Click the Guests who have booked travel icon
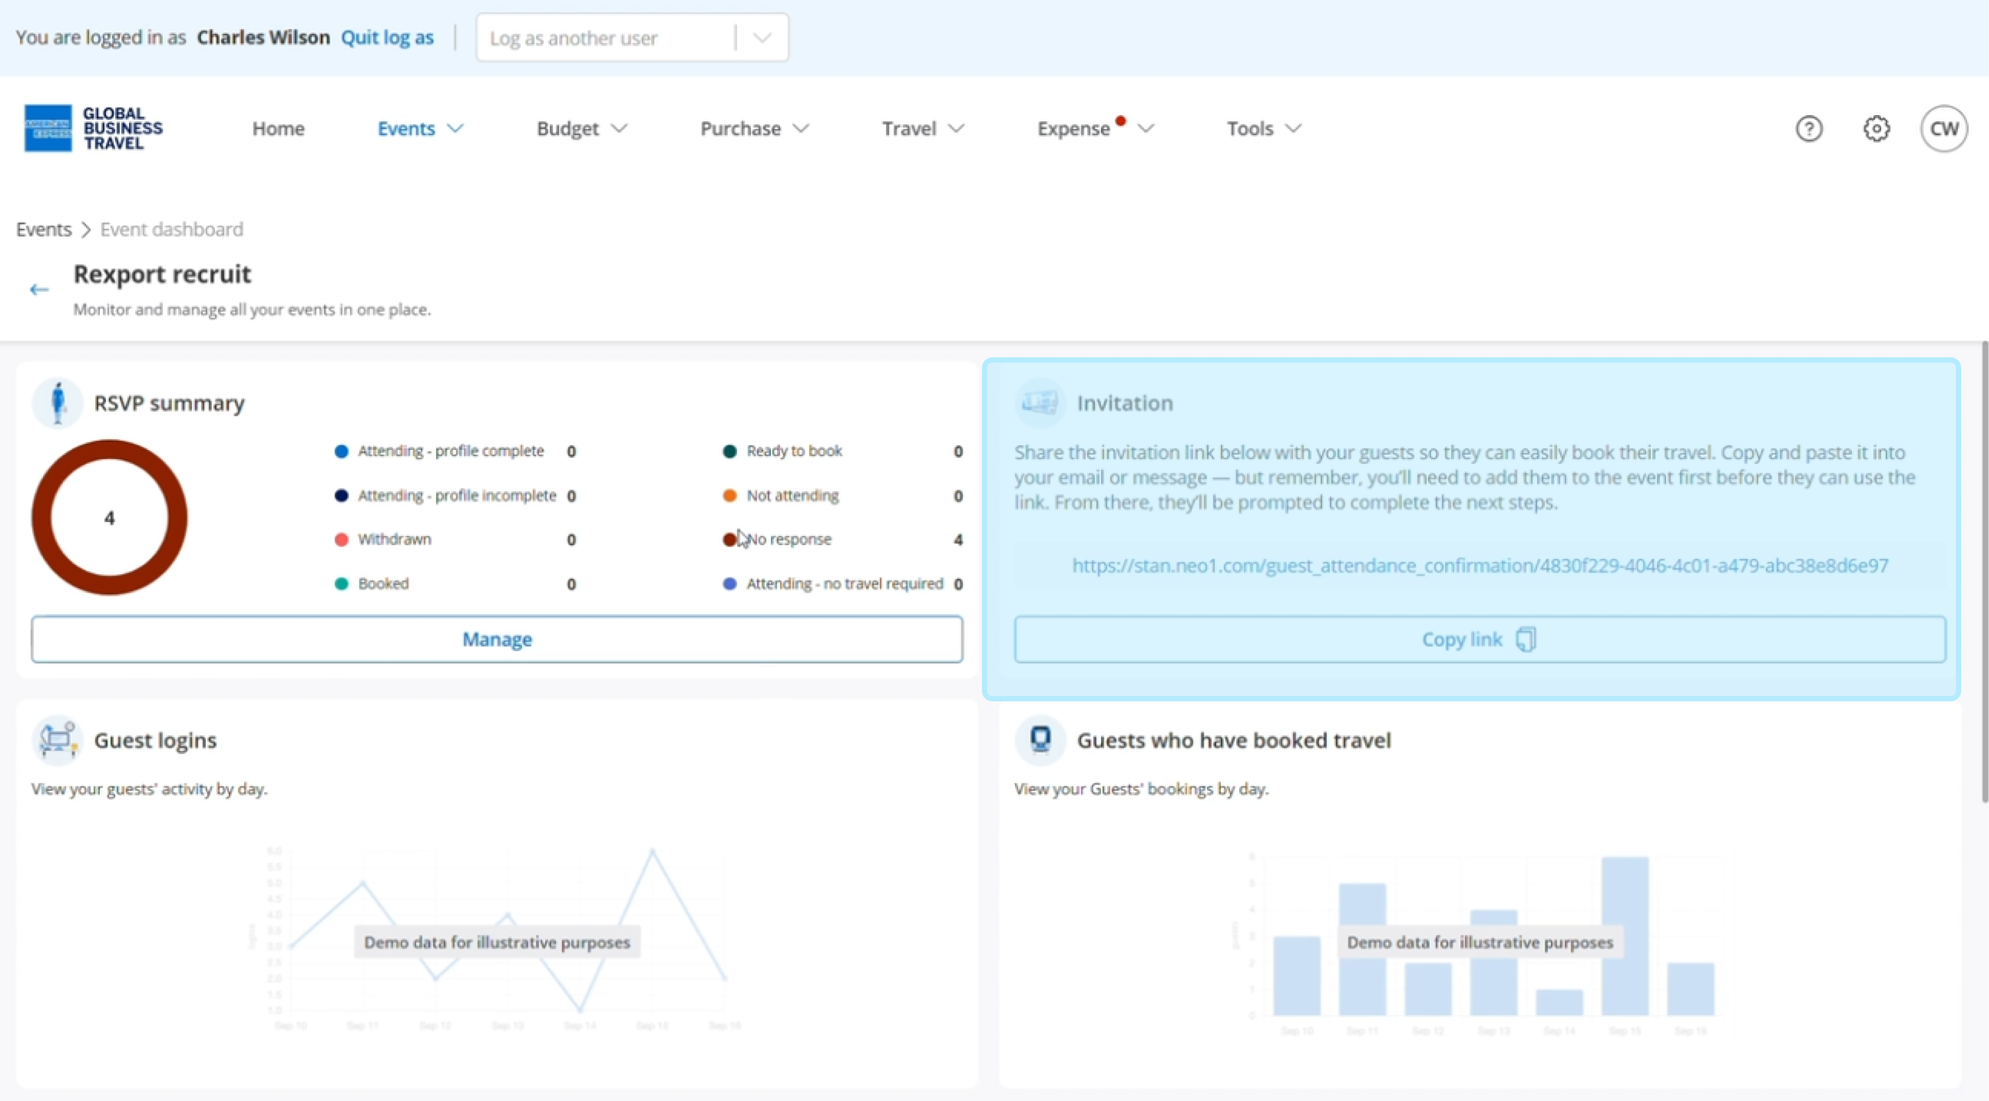 (1040, 740)
